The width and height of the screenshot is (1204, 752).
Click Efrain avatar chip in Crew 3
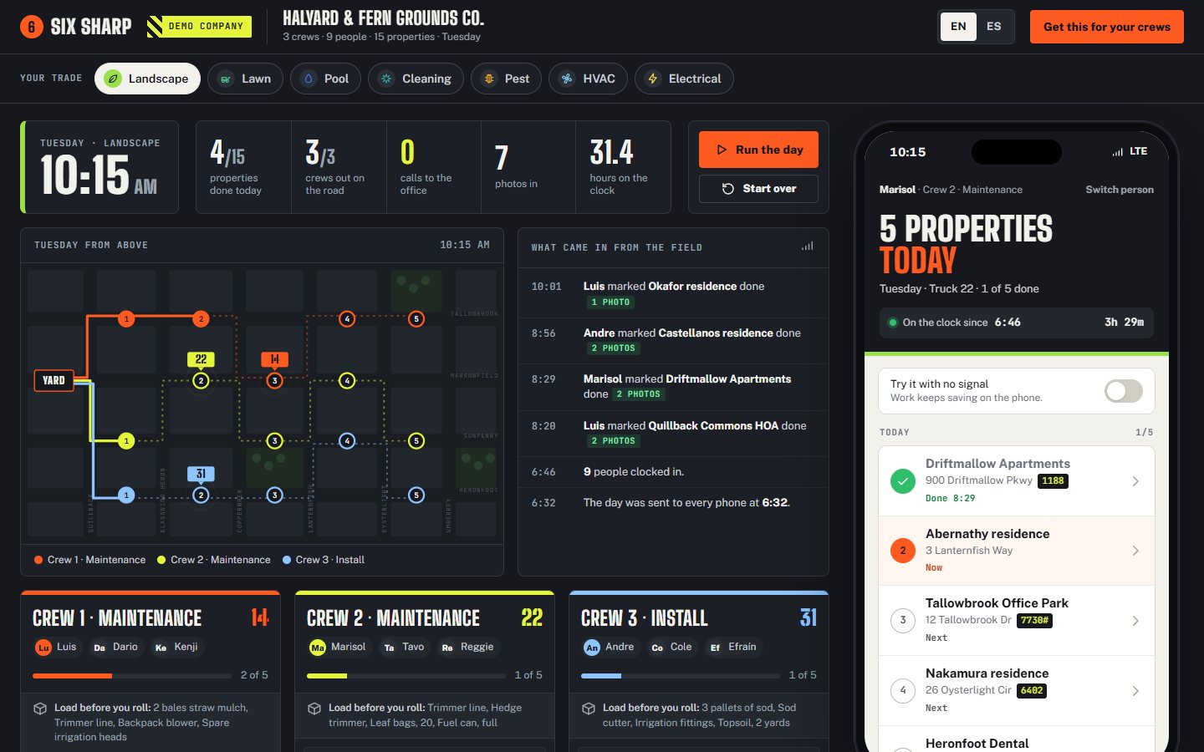point(732,647)
